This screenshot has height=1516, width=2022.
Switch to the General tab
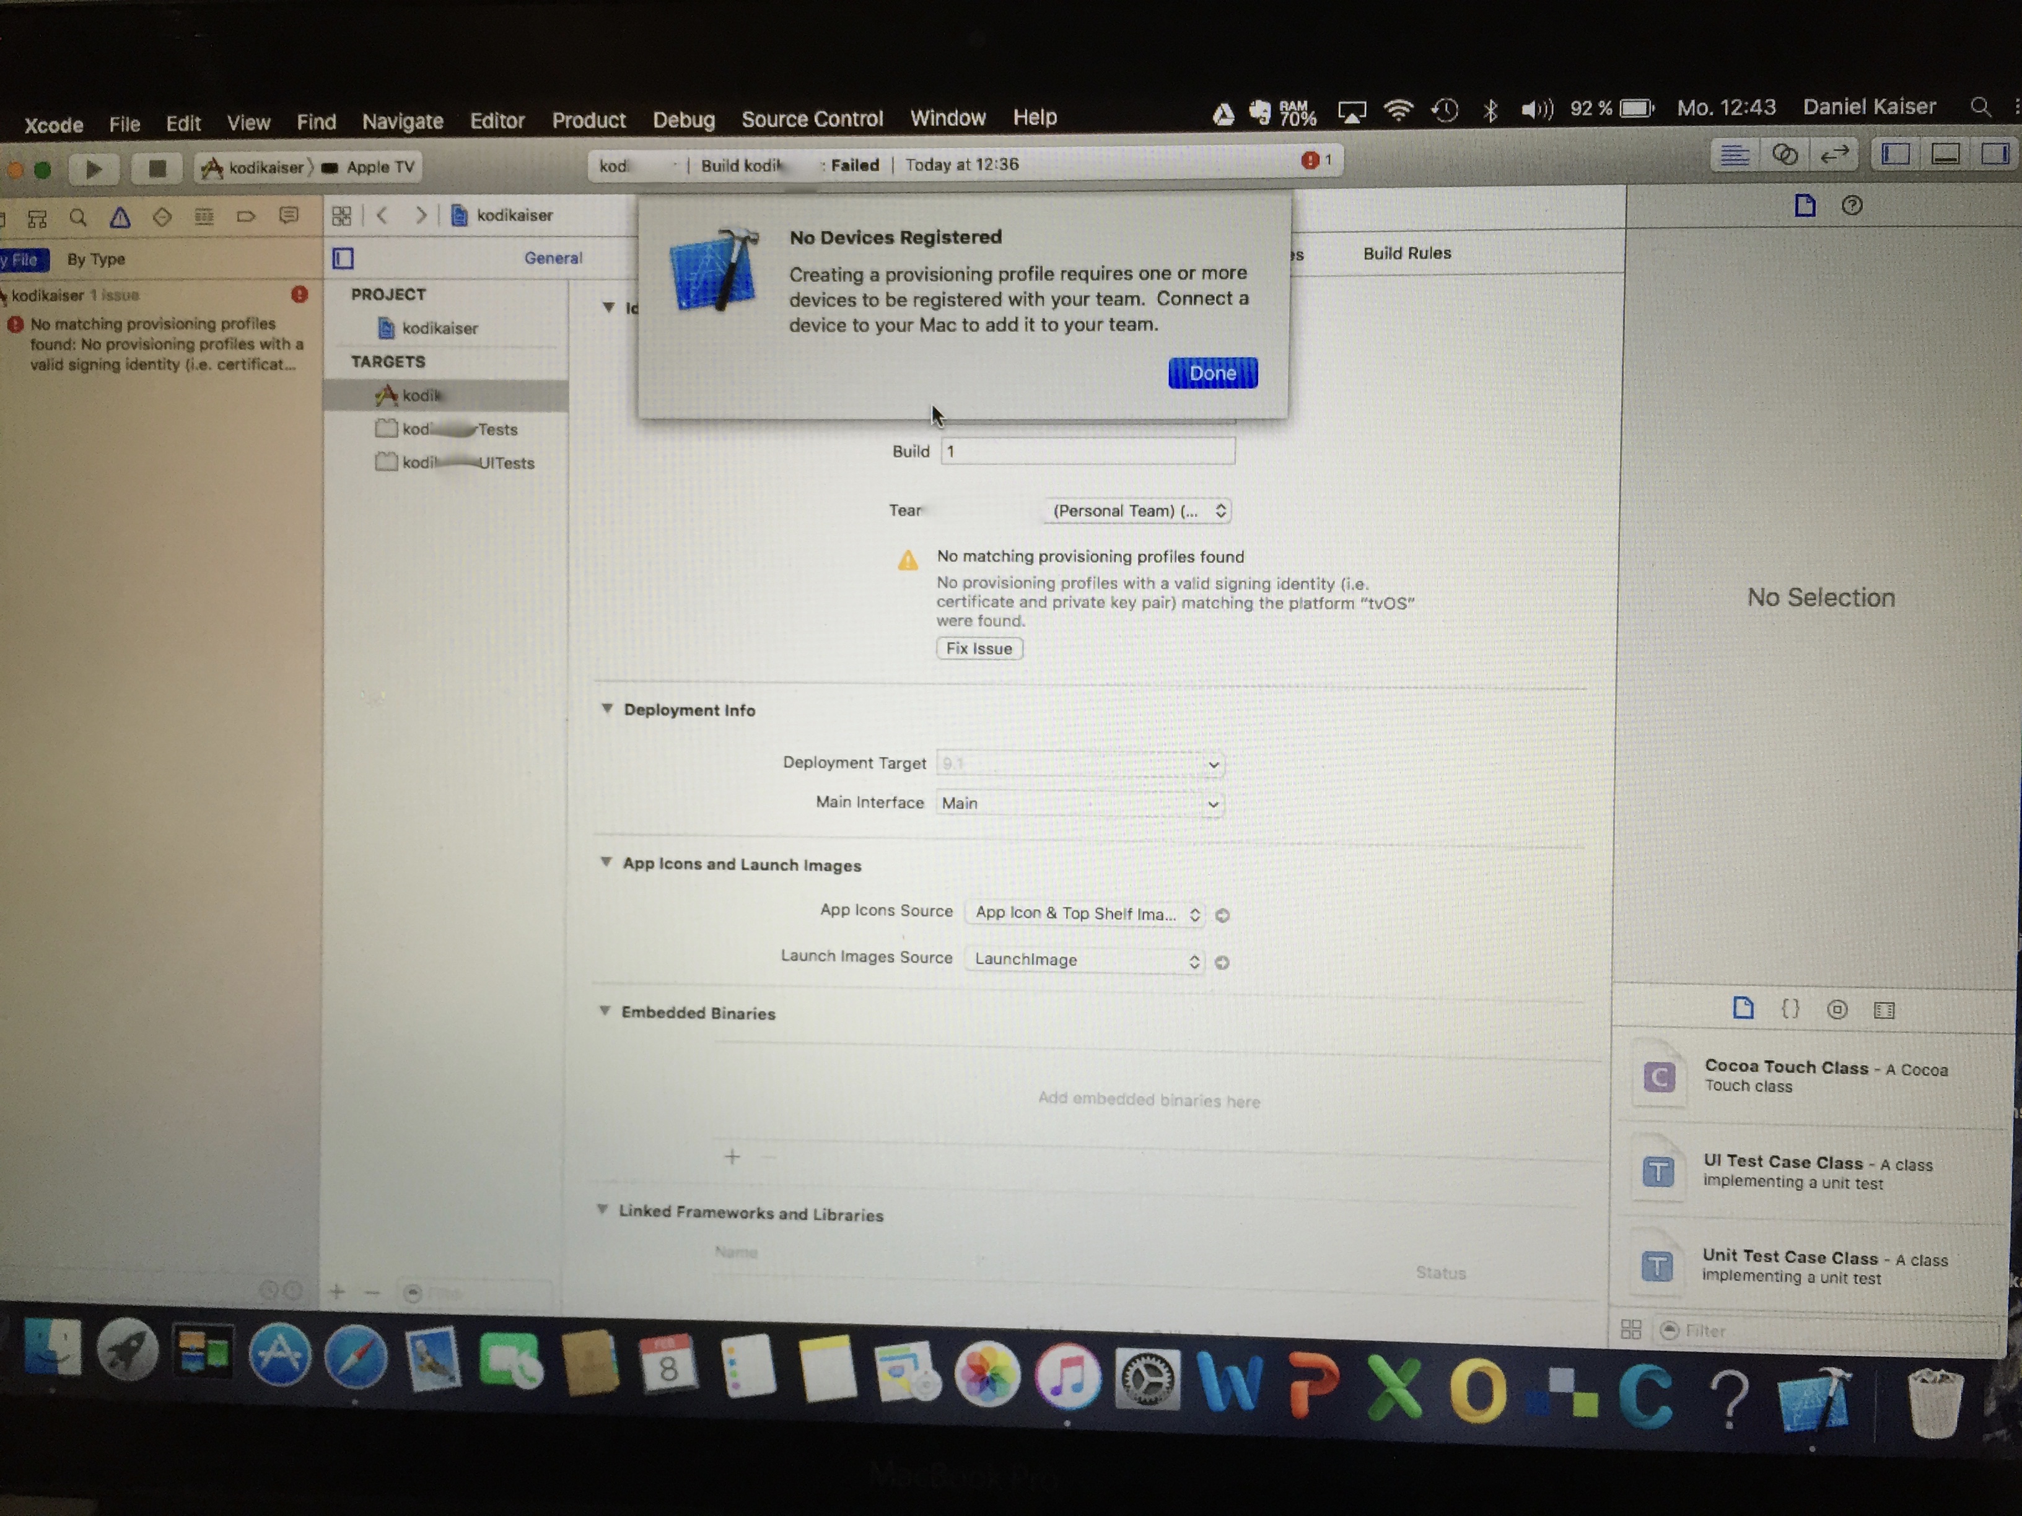pos(553,258)
